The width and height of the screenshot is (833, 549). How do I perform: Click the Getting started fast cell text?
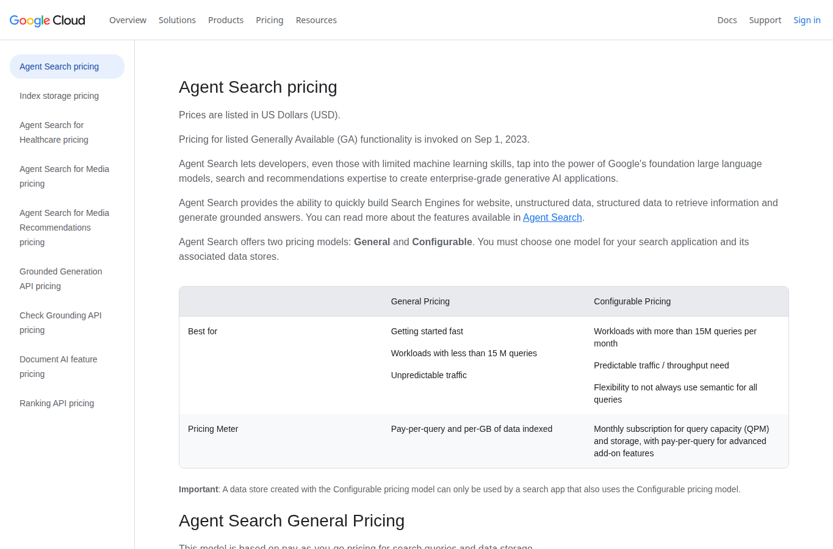coord(427,331)
